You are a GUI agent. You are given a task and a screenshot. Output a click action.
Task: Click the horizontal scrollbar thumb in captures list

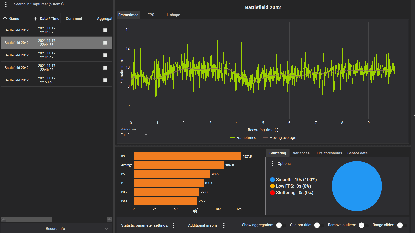point(29,219)
